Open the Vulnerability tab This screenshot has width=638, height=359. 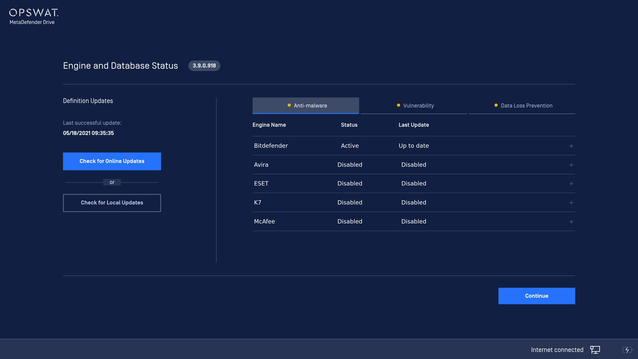[414, 105]
